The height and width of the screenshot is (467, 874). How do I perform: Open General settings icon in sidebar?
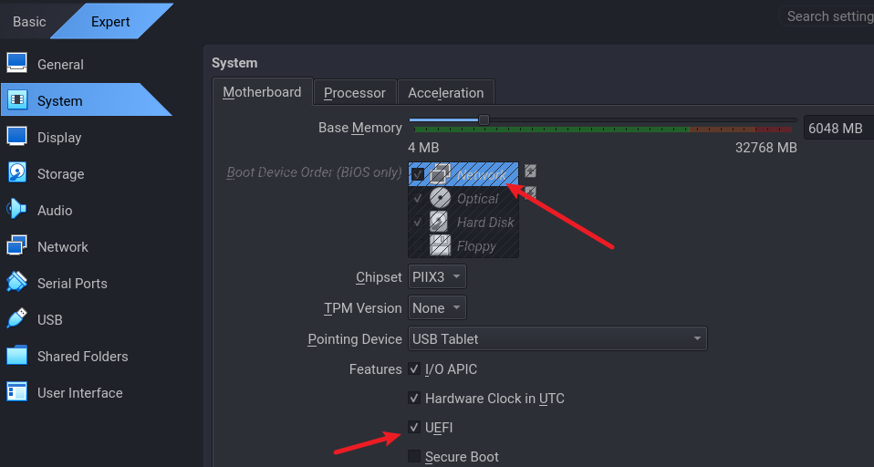click(x=17, y=64)
